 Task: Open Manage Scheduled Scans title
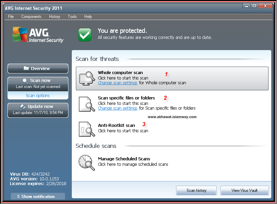pos(124,159)
